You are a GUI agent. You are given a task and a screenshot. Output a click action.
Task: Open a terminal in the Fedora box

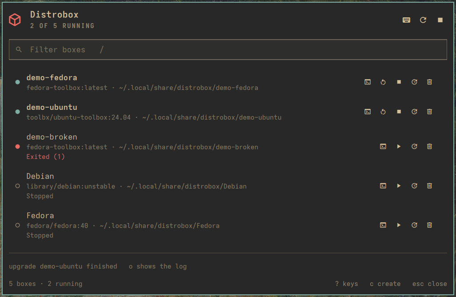pos(383,225)
